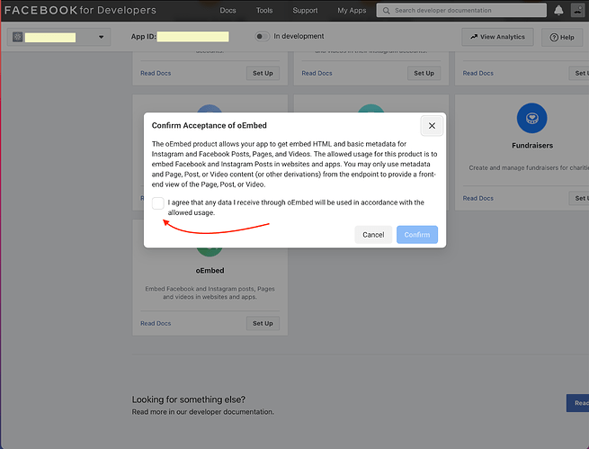
Task: Click the oEmbed card title
Action: (x=210, y=271)
